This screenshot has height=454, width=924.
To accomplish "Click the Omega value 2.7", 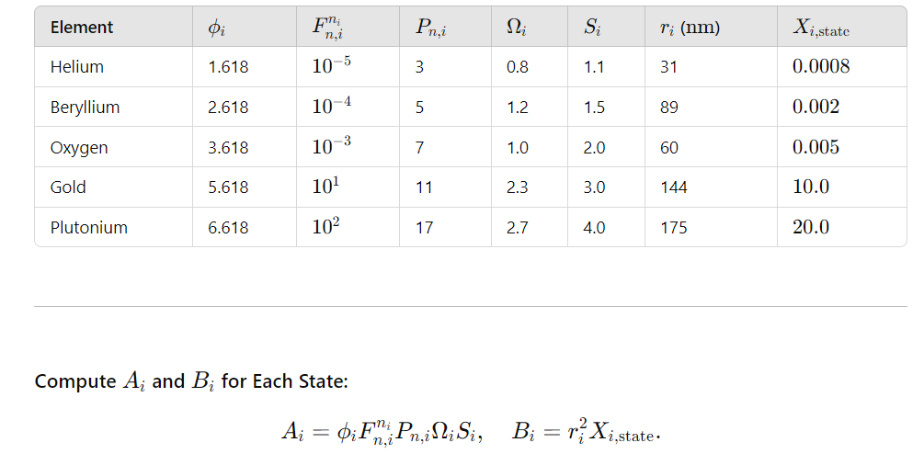I will coord(517,227).
